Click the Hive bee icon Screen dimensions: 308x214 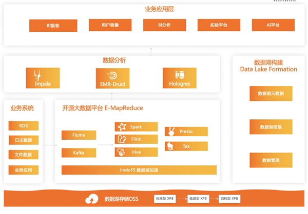point(121,152)
